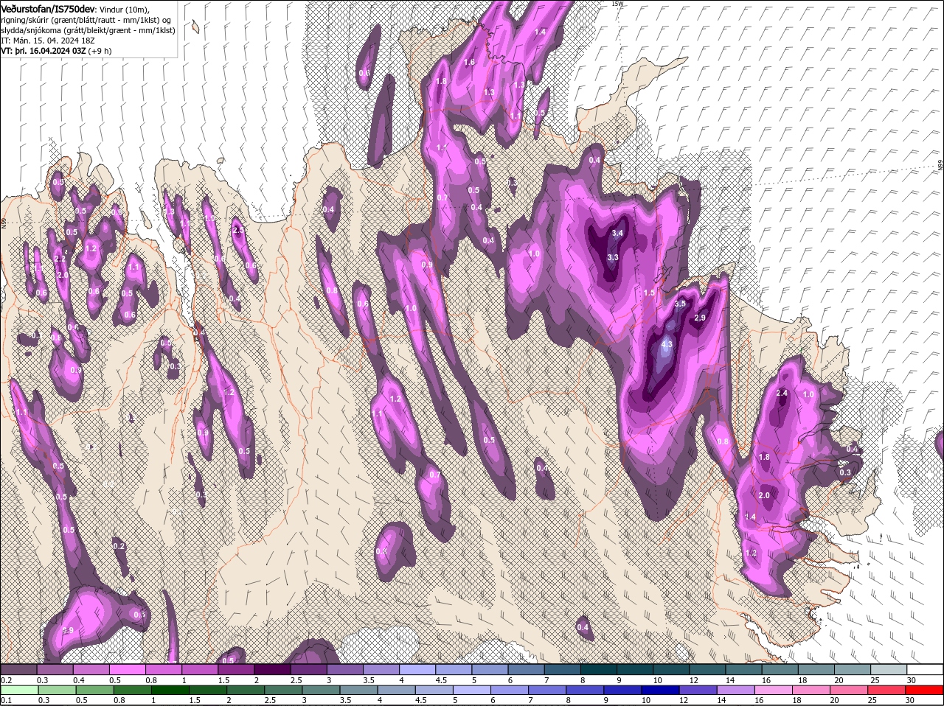Viewport: 944px width, 706px height.
Task: Select the bright red 30 swatch in the lower legend
Action: [925, 691]
